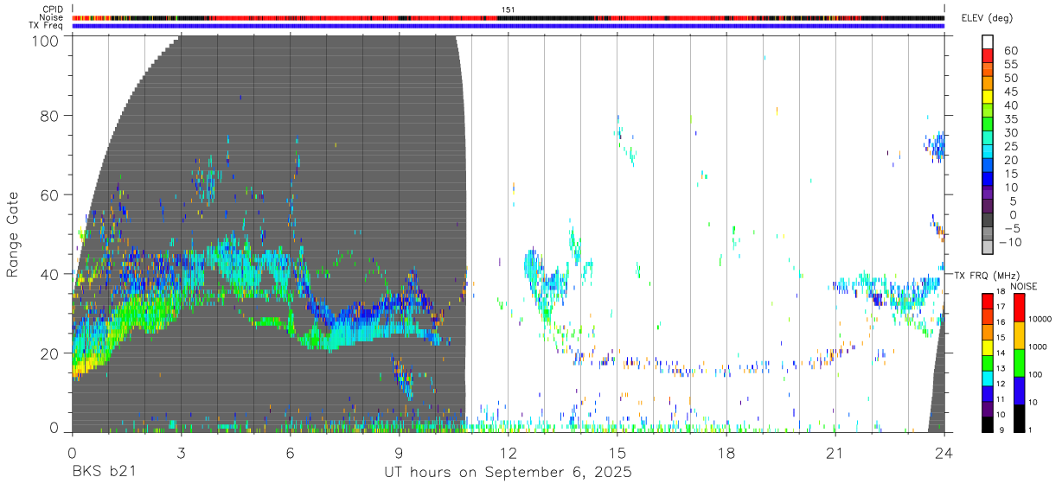Click the CPID value 151
Image resolution: width=1062 pixels, height=490 pixels.
click(x=508, y=10)
